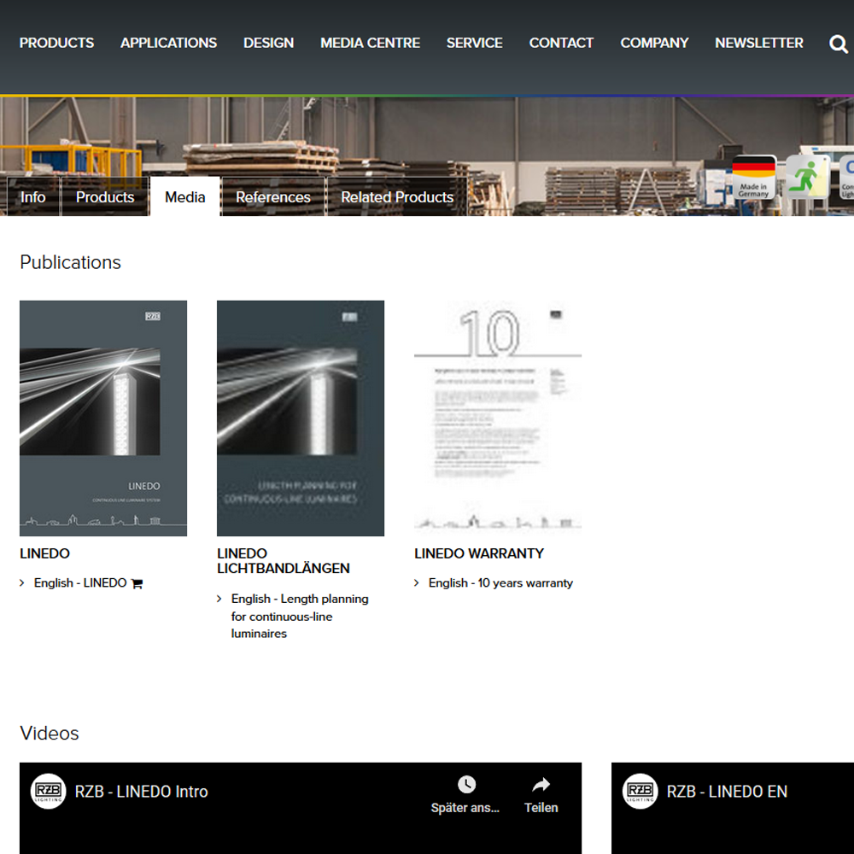Click the Length Planning brochure cover thumbnail

(301, 418)
